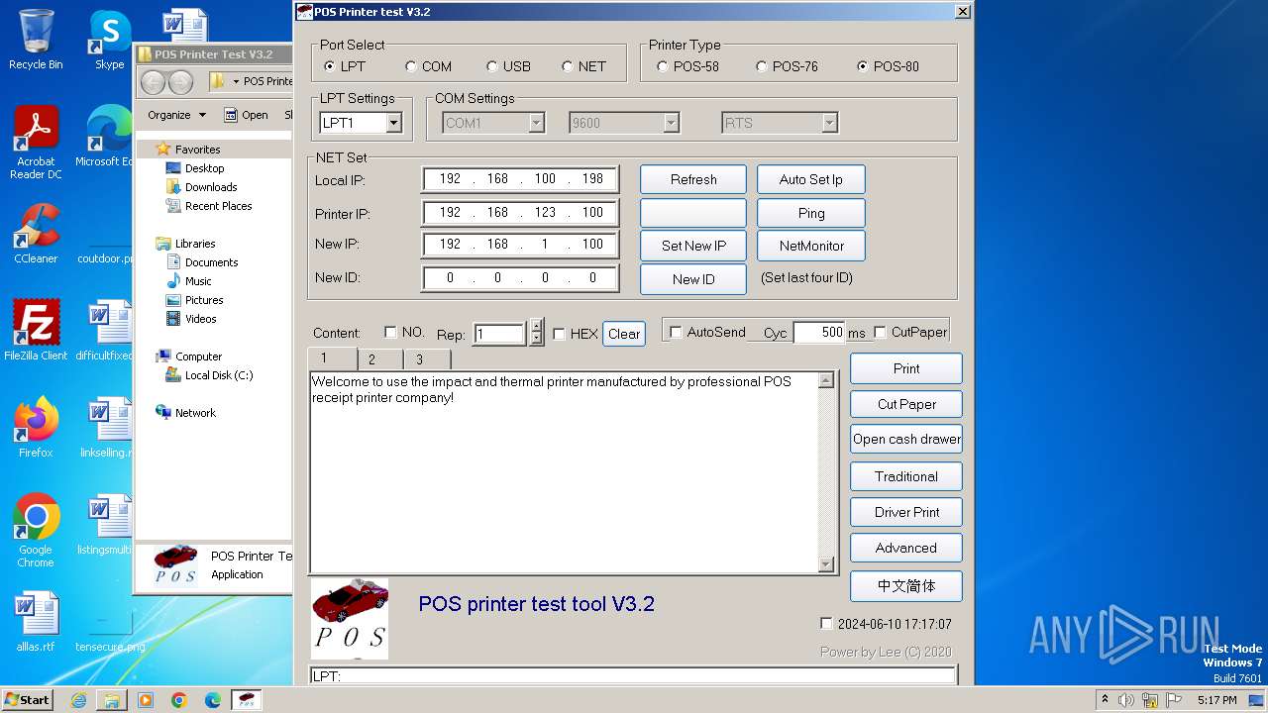Clear the content text
Screen dimensions: 1268x713
pos(624,334)
